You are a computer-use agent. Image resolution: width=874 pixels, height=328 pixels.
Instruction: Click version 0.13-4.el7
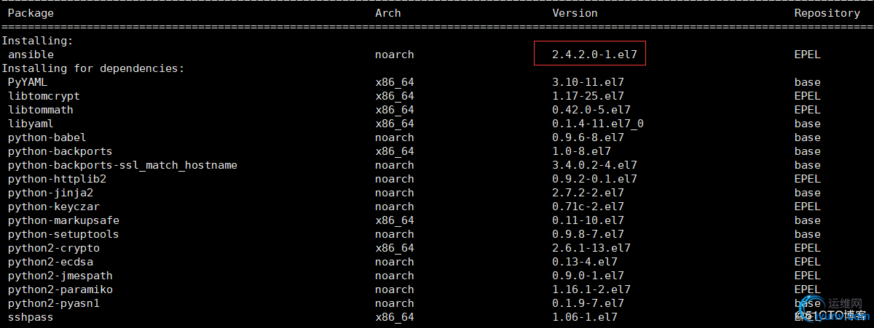click(585, 262)
